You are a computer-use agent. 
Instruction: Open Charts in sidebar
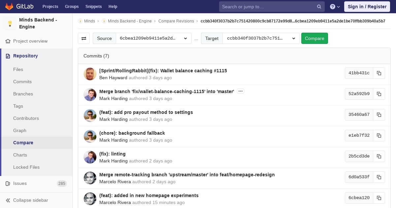click(x=20, y=155)
